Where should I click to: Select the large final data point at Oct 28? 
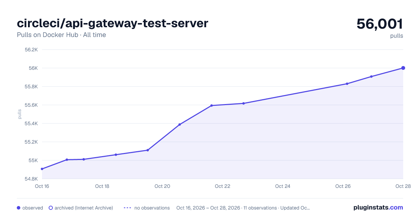(403, 68)
